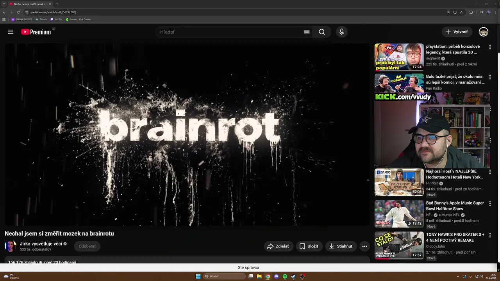
Task: Click the install app icon in address bar
Action: 455,12
